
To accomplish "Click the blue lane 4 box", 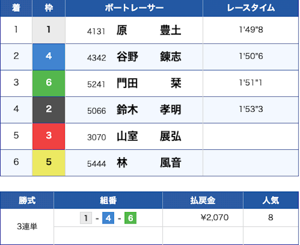I will pos(49,57).
